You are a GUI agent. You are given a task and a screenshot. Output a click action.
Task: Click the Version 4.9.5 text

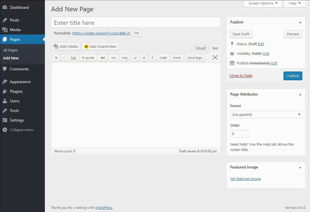tap(295, 207)
